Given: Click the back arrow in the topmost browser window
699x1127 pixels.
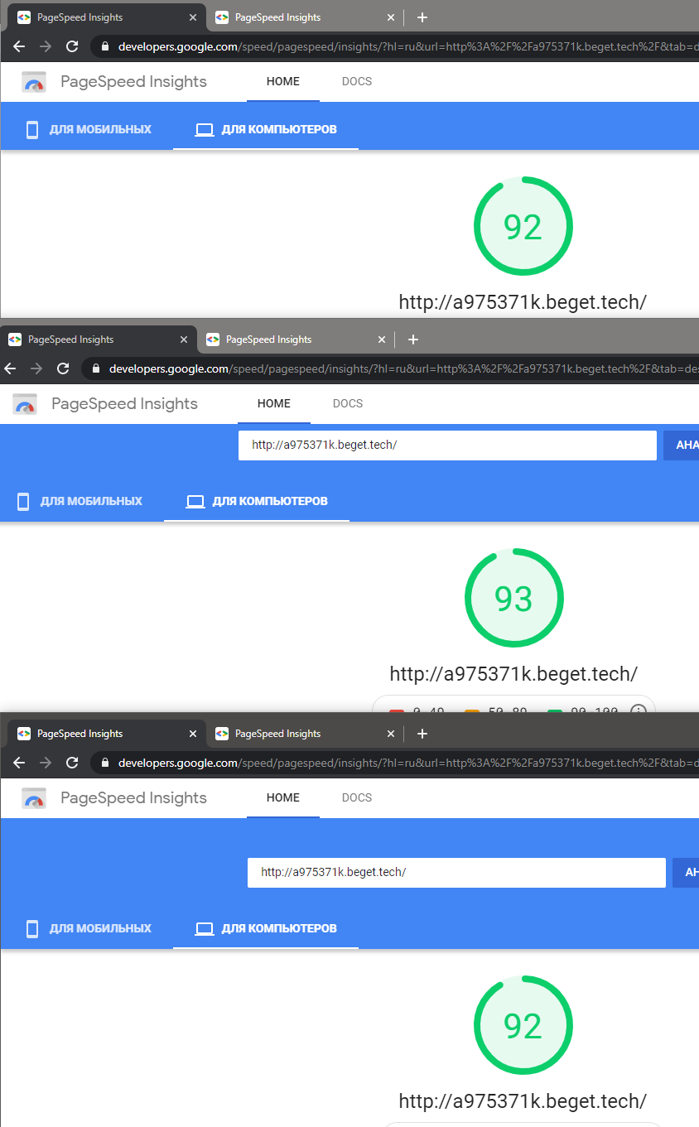Looking at the screenshot, I should [x=19, y=46].
